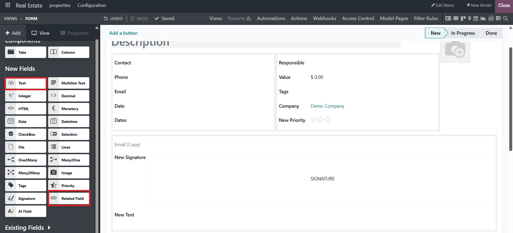
Task: Switch to the map view icon
Action: coord(469,18)
